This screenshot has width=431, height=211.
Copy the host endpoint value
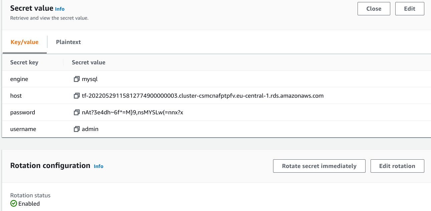point(77,96)
